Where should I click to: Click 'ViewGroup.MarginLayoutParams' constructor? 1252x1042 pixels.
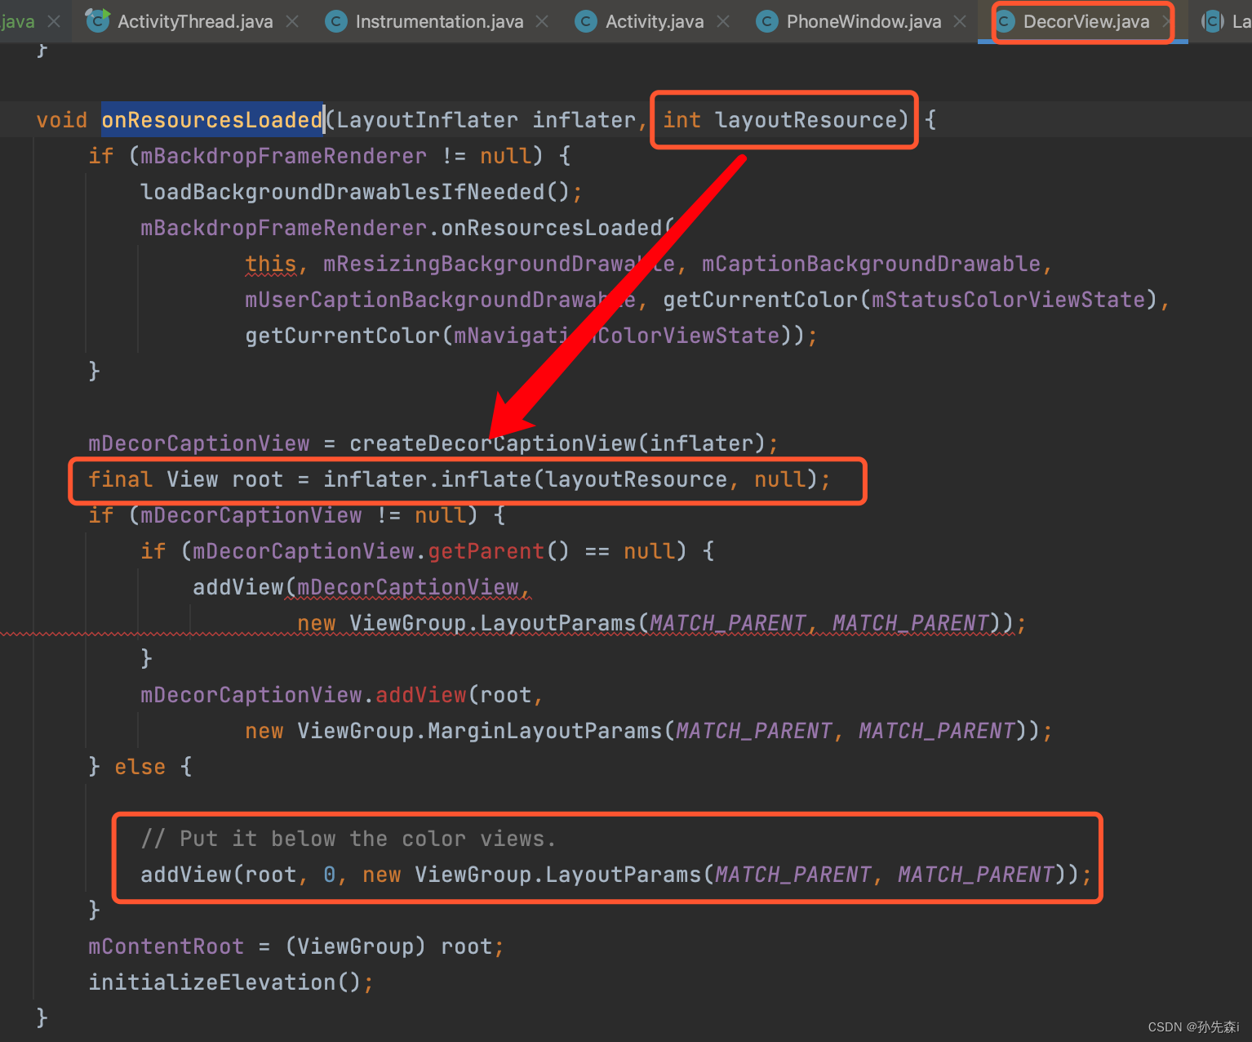click(x=479, y=731)
